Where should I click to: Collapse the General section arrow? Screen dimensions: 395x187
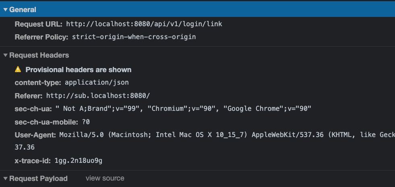coord(6,10)
